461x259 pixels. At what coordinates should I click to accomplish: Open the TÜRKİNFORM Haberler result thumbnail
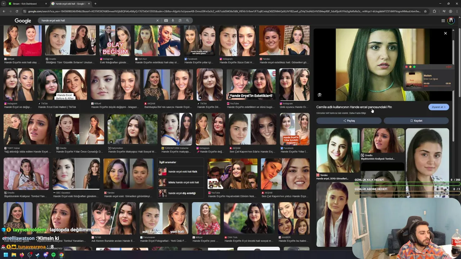176,129
